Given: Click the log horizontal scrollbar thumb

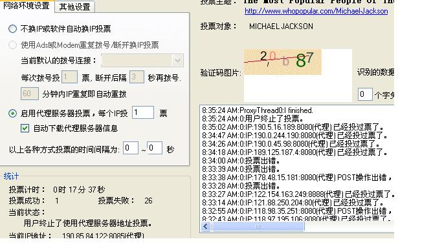Looking at the screenshot, I should pyautogui.click(x=258, y=227).
